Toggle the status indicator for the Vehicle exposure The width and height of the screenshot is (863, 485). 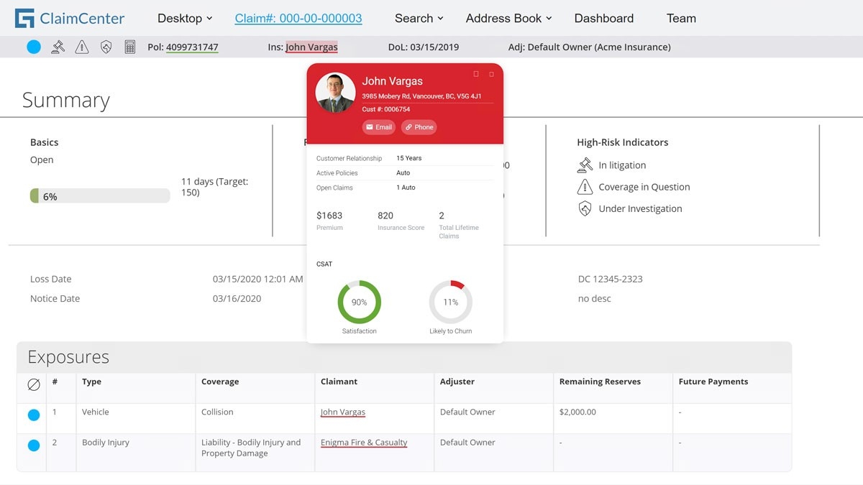tap(32, 415)
